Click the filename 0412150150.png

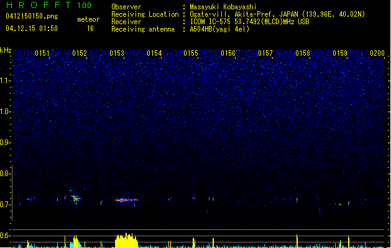[32, 16]
